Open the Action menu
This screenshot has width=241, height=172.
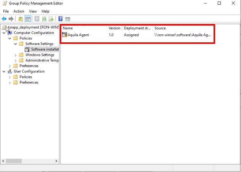[19, 11]
